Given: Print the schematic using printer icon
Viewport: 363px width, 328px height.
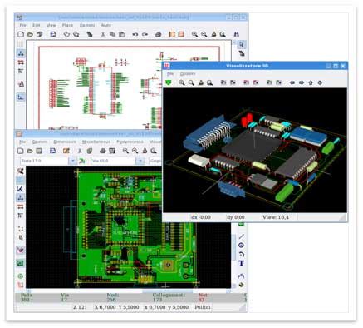Looking at the screenshot, I should click(158, 34).
